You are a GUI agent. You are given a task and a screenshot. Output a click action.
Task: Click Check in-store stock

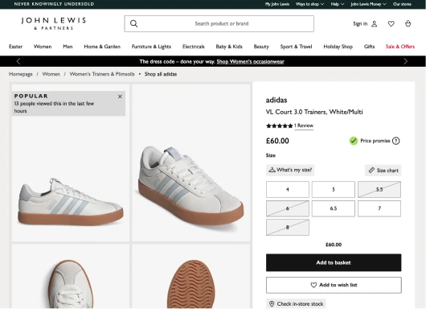(296, 304)
